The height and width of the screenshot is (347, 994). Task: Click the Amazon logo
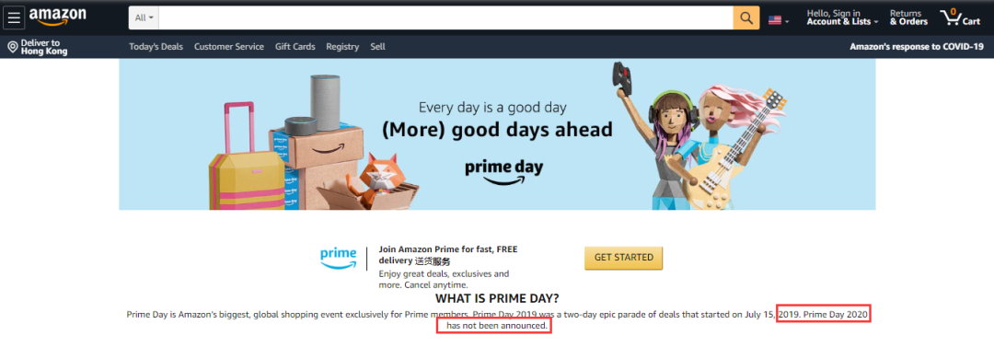click(x=57, y=17)
